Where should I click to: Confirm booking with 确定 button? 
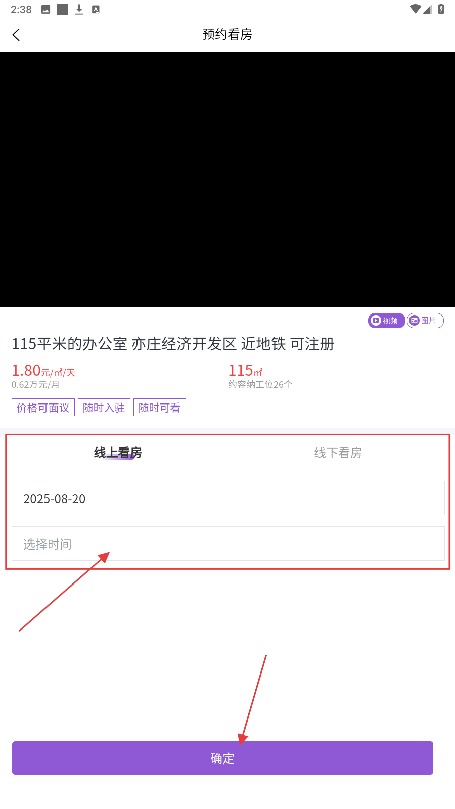(222, 758)
